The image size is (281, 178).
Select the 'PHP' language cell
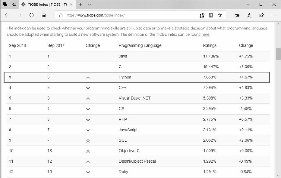click(123, 119)
